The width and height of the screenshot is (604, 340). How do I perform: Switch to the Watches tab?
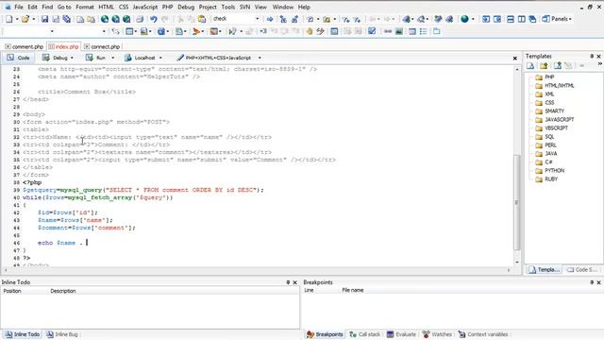click(437, 334)
